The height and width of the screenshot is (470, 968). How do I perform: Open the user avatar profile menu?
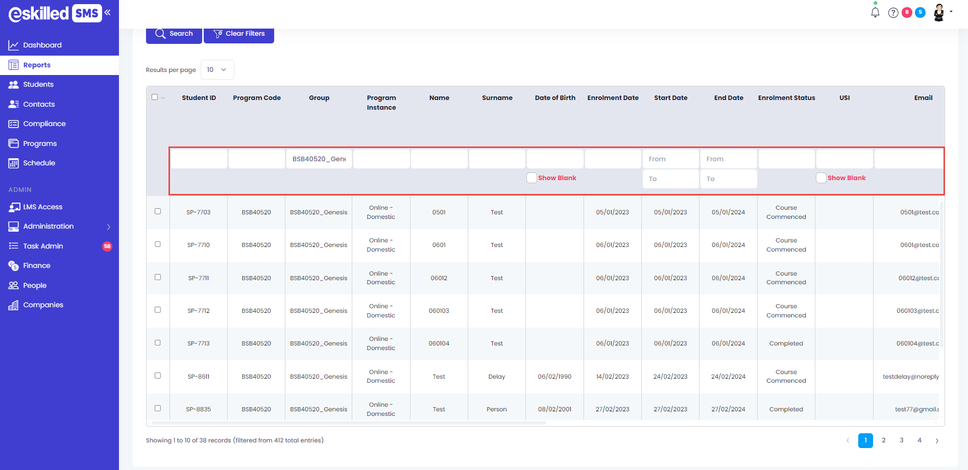click(x=939, y=13)
